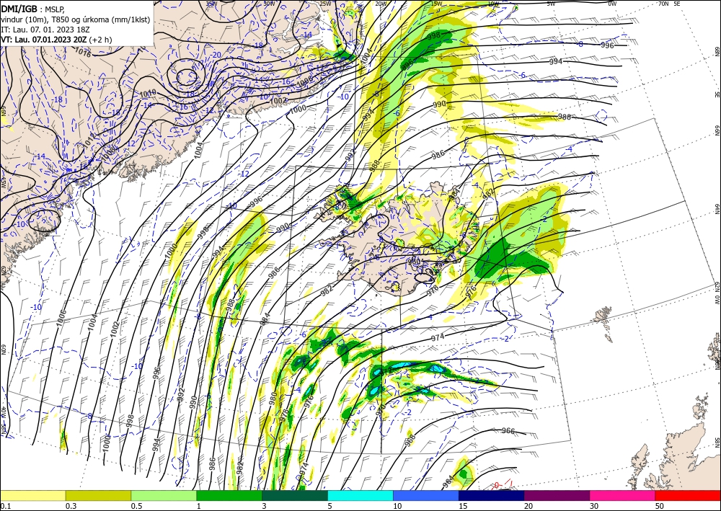The width and height of the screenshot is (721, 511).
Task: Click the legend value '0.5'
Action: coord(136,506)
